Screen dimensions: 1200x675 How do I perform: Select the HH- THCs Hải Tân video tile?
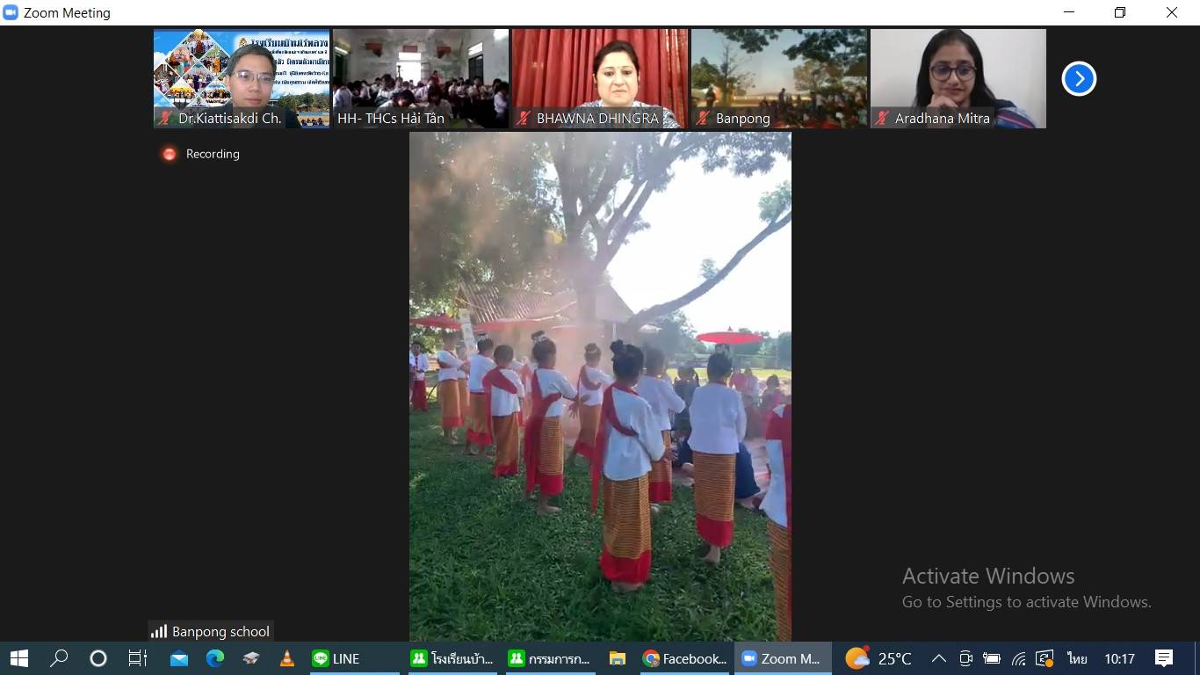[421, 77]
